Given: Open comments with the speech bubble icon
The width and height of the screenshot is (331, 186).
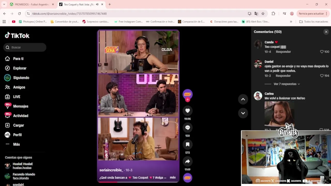Looking at the screenshot, I should click(x=187, y=128).
